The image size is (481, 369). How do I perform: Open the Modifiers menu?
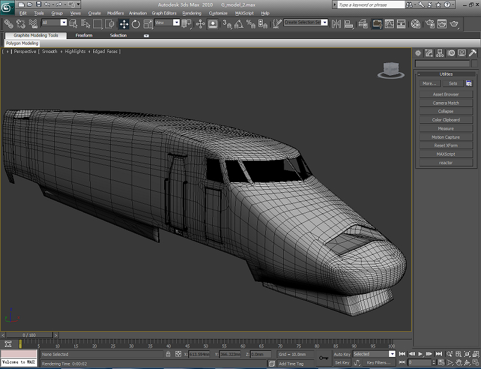[x=115, y=13]
